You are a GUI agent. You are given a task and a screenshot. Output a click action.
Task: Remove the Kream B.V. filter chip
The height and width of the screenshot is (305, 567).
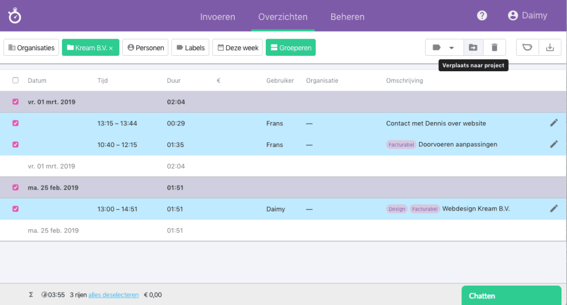pyautogui.click(x=111, y=48)
